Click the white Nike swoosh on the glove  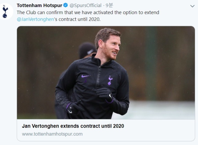110,96
